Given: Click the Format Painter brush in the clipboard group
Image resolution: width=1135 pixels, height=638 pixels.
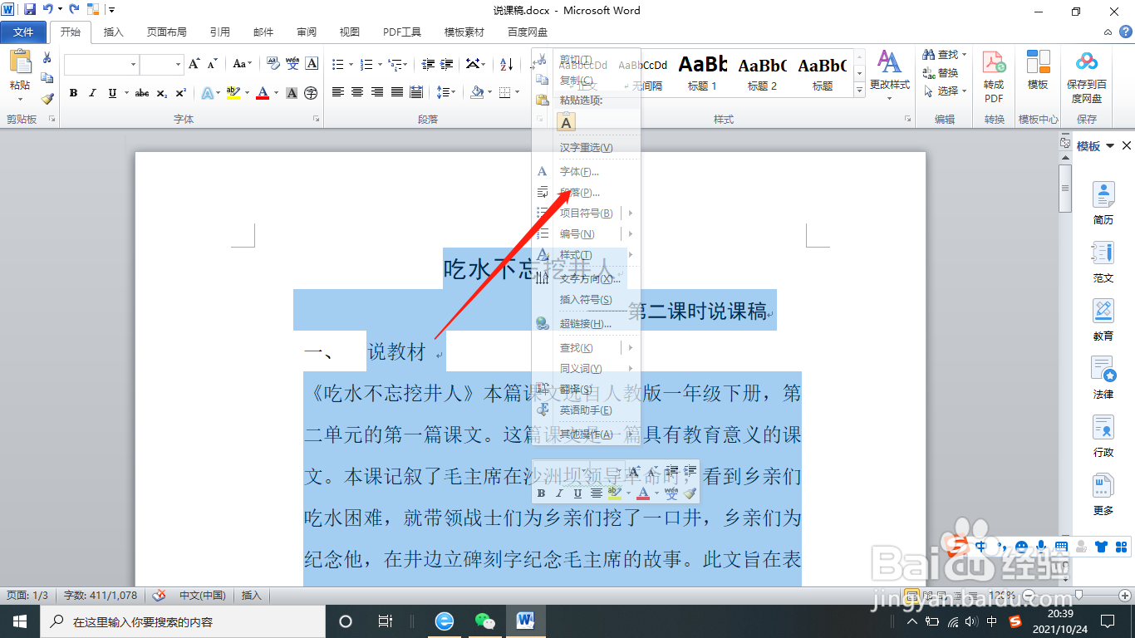Looking at the screenshot, I should pyautogui.click(x=47, y=98).
